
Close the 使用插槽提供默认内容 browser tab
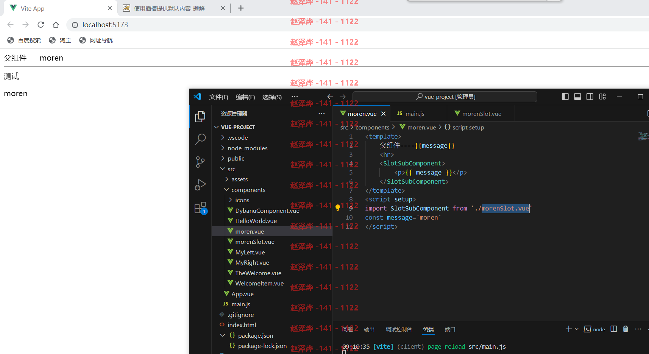(x=223, y=8)
